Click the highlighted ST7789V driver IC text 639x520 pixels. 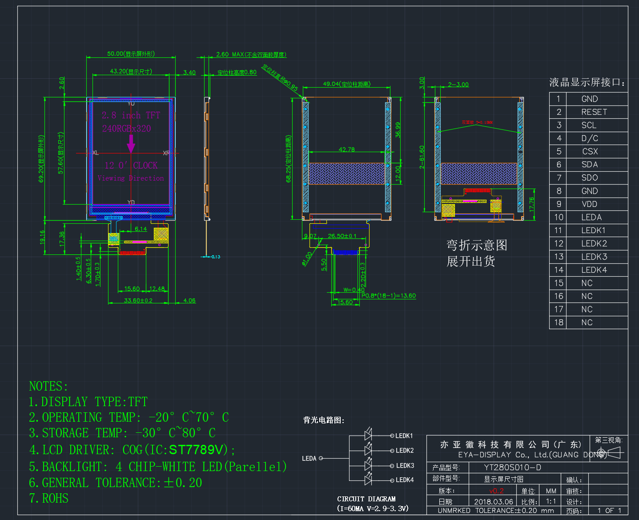tap(196, 450)
